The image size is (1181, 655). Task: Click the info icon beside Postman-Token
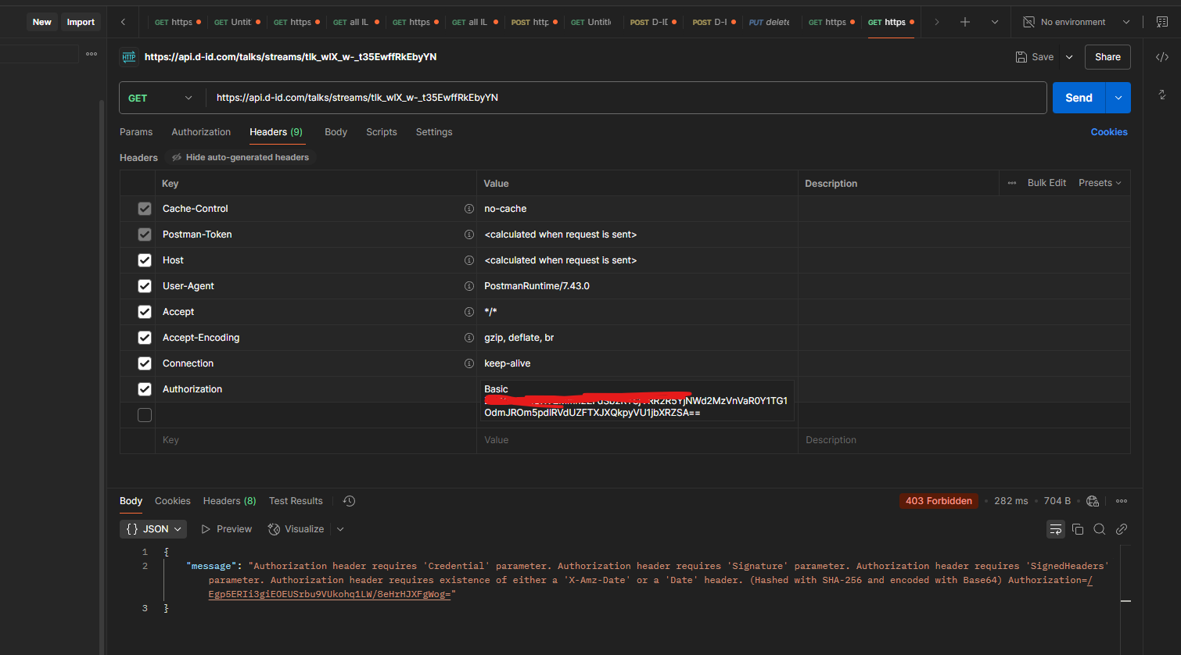[x=469, y=234]
